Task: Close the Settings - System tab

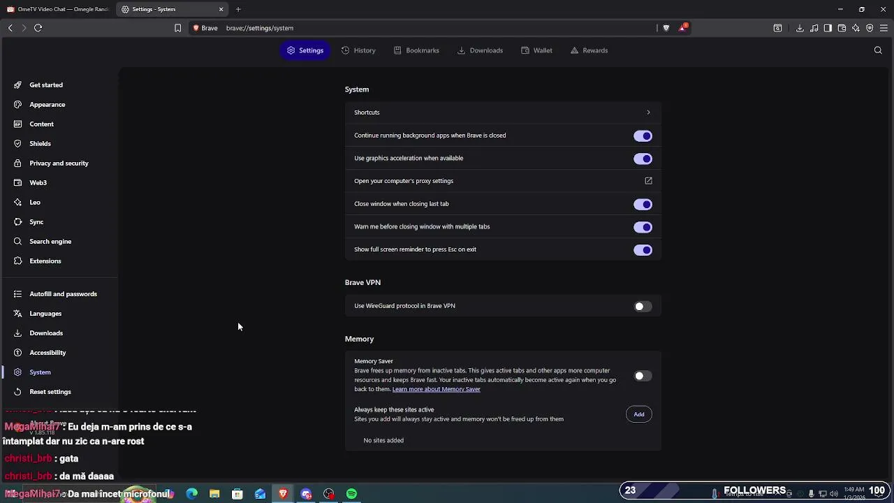Action: 221,9
